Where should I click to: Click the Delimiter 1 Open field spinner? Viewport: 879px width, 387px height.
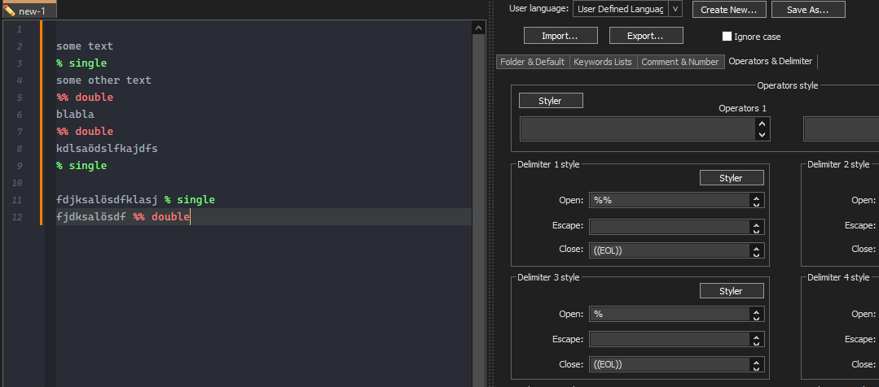pos(758,201)
